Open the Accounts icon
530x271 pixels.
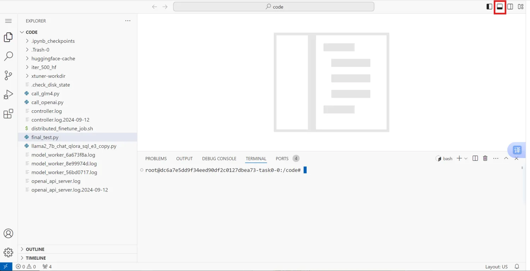(x=8, y=234)
